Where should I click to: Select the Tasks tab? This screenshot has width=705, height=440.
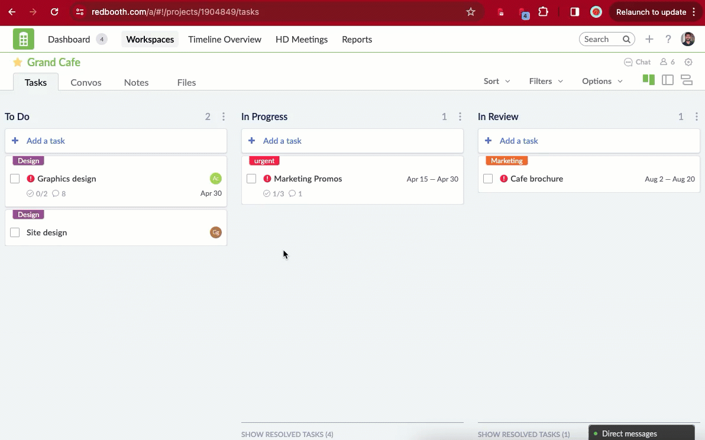35,82
